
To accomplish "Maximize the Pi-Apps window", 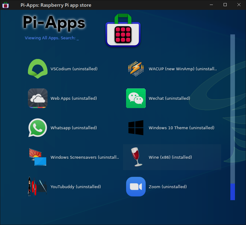I will click(x=225, y=5).
